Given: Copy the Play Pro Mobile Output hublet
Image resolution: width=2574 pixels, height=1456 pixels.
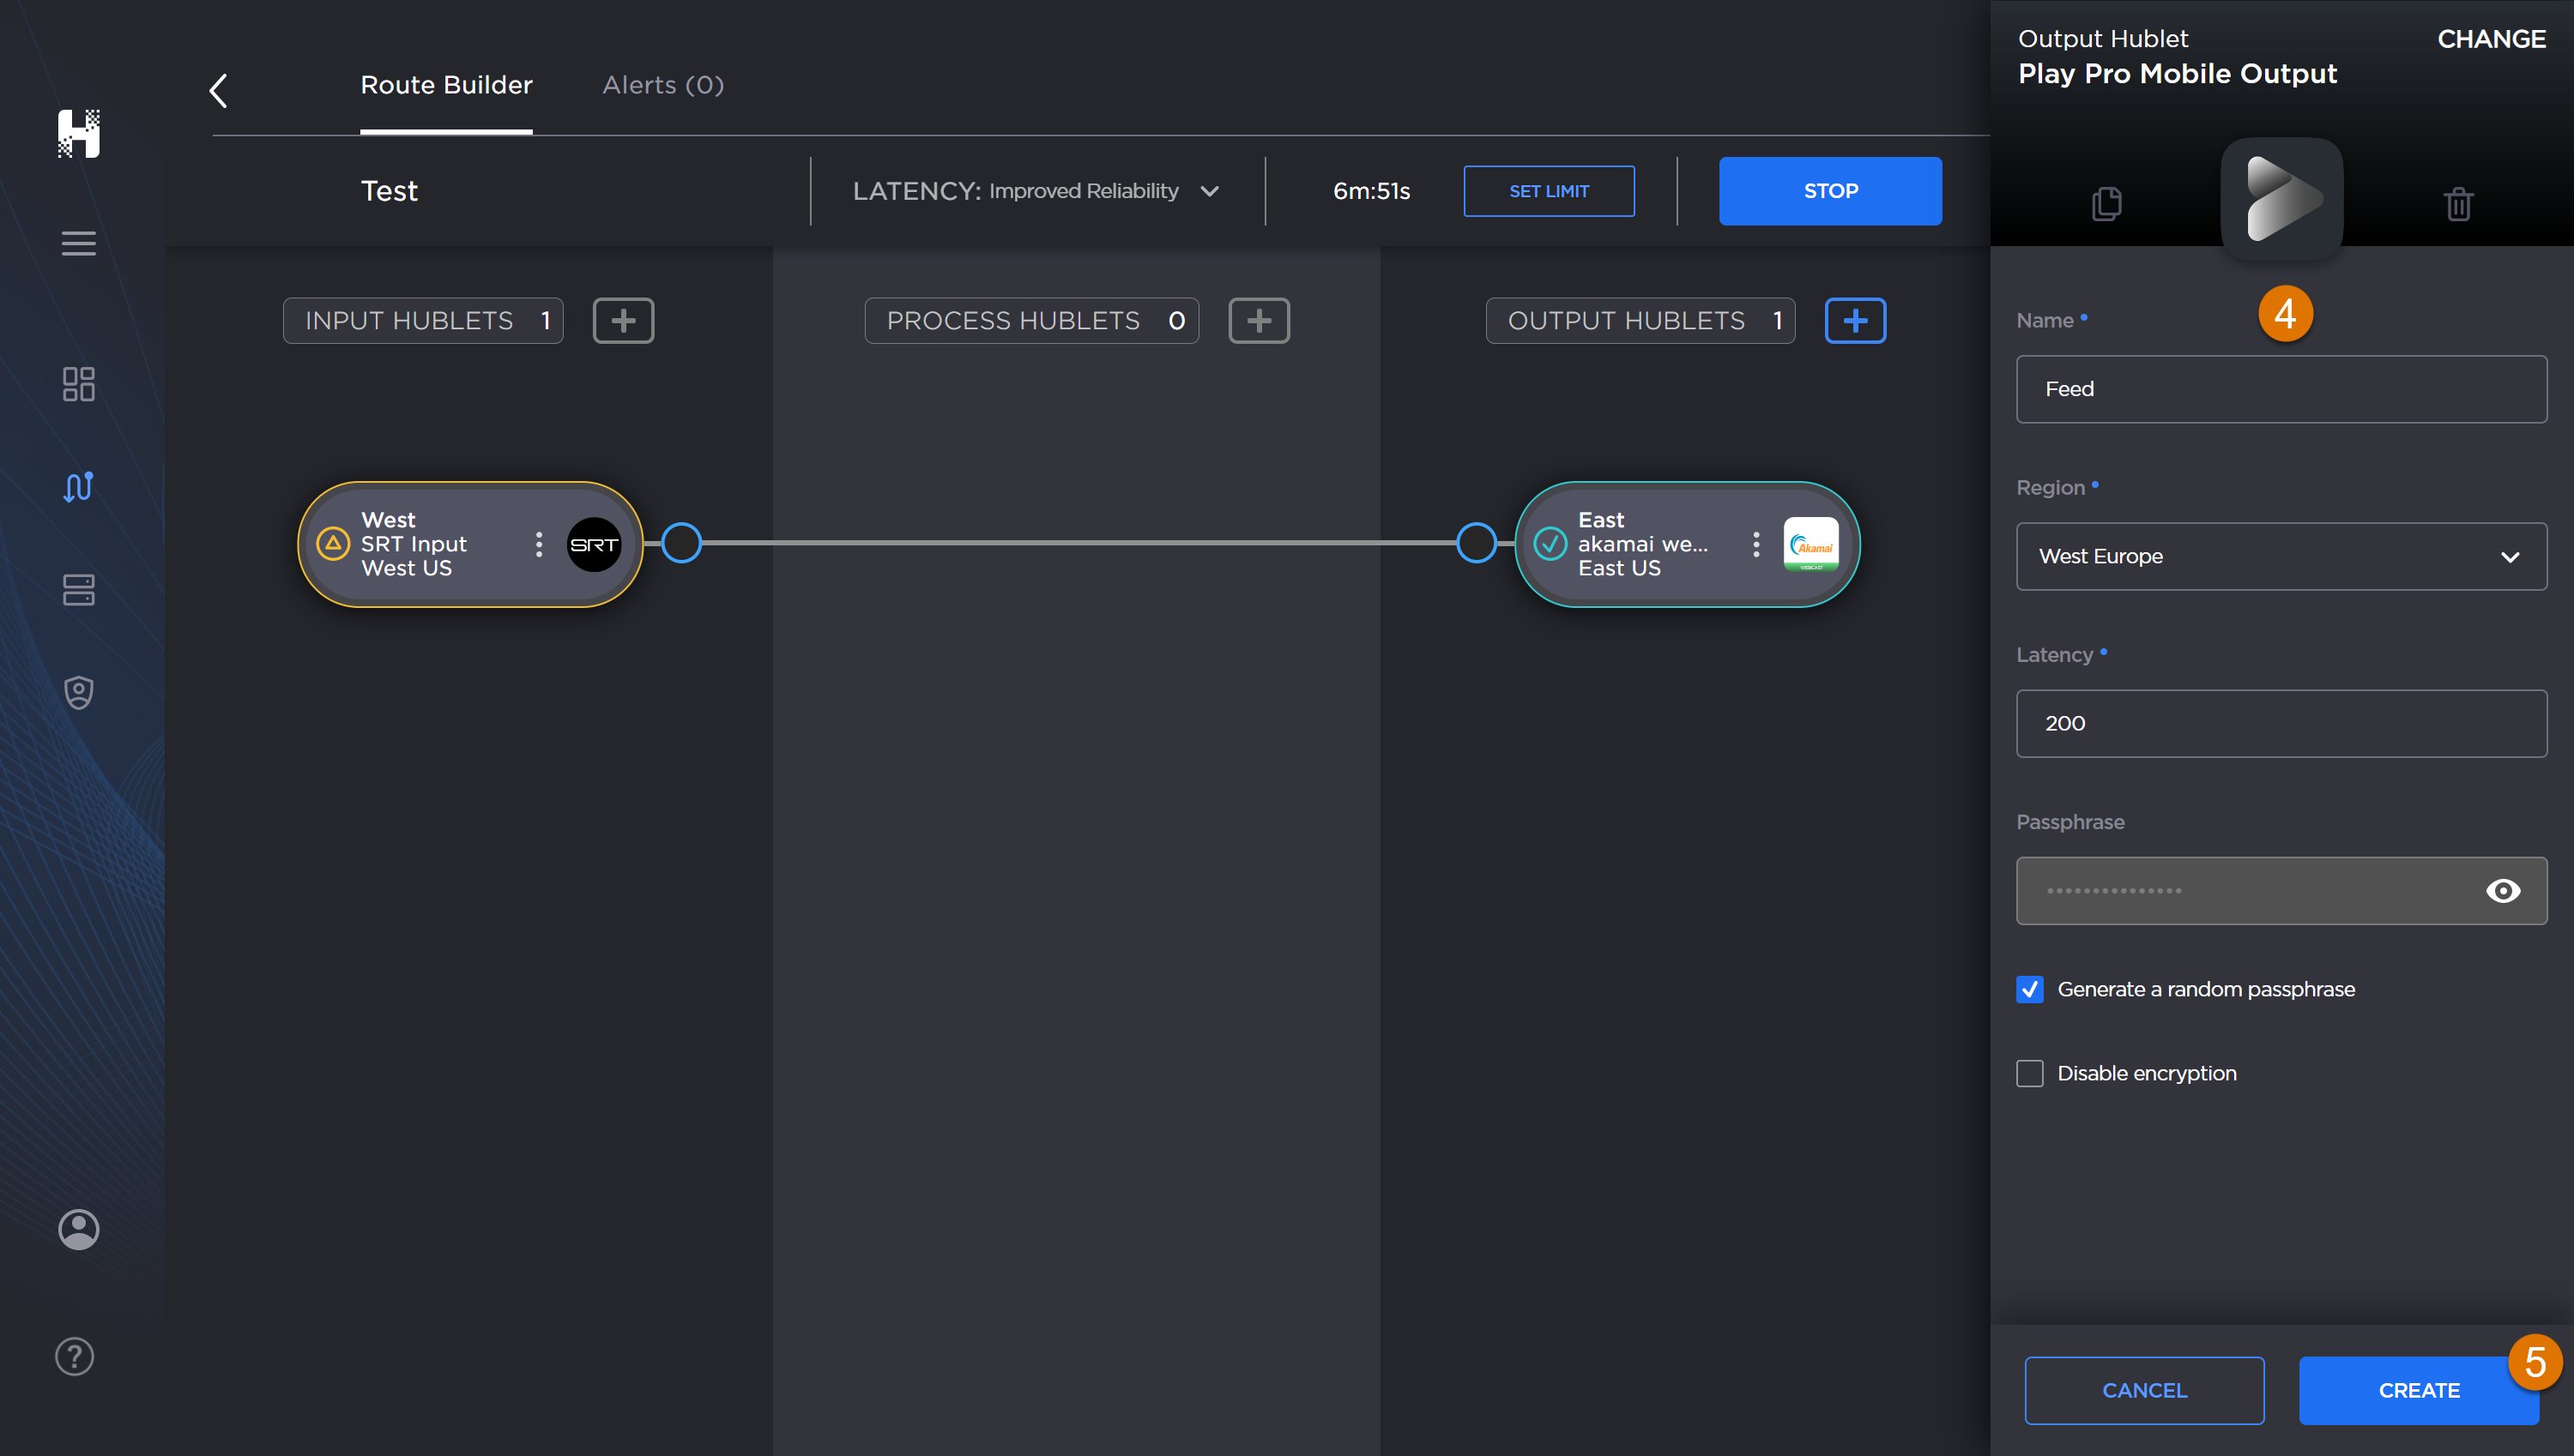Looking at the screenshot, I should [x=2106, y=203].
